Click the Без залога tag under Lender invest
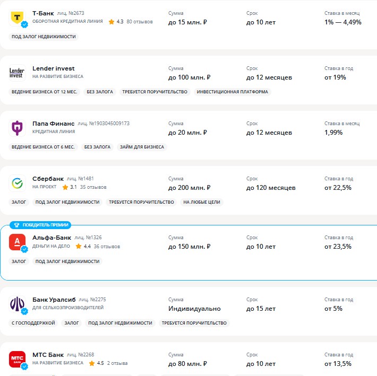Screen dimensions: 377x376 [100, 92]
